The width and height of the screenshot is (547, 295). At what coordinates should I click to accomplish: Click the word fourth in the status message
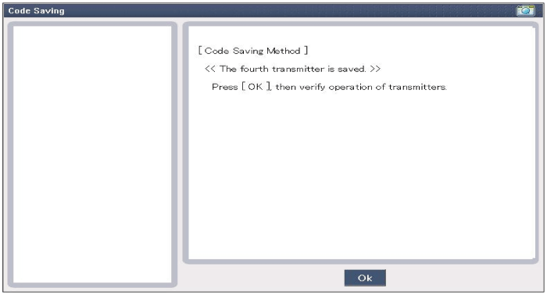coord(254,69)
